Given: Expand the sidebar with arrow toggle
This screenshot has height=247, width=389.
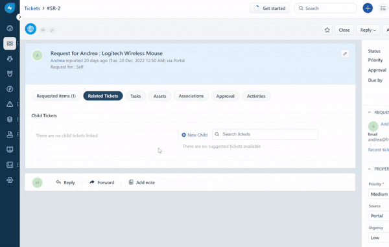Looking at the screenshot, I should tap(19, 17).
